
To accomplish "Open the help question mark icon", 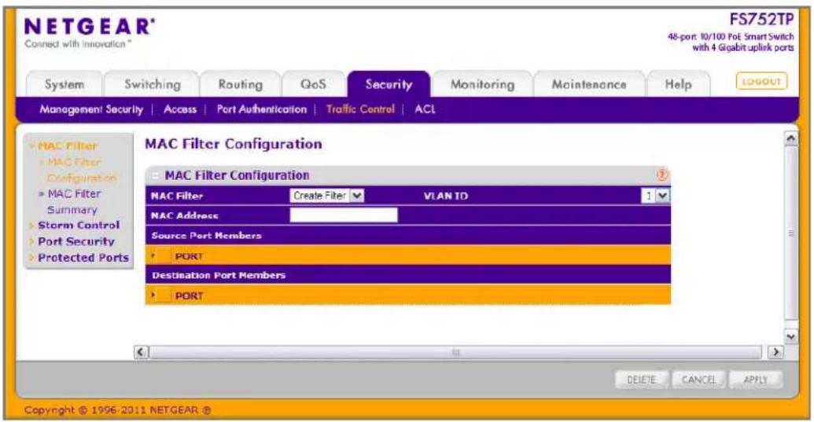I will coord(662,175).
